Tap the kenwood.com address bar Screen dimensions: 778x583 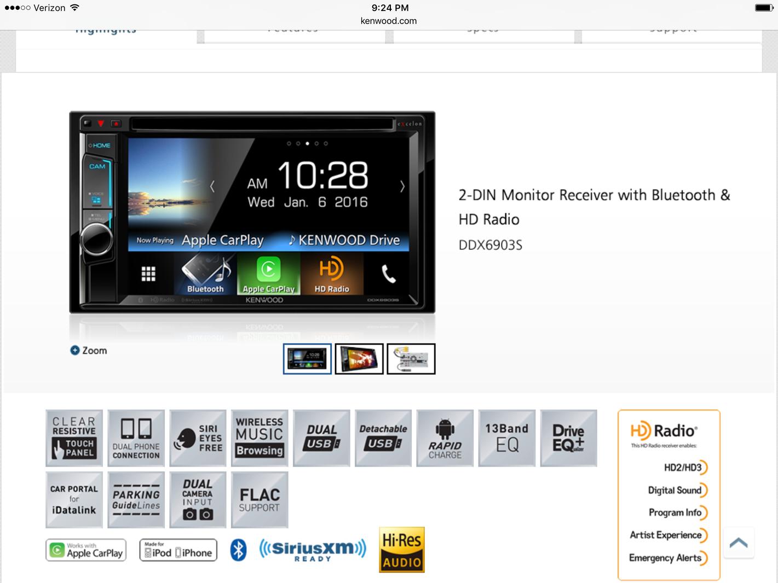click(389, 21)
